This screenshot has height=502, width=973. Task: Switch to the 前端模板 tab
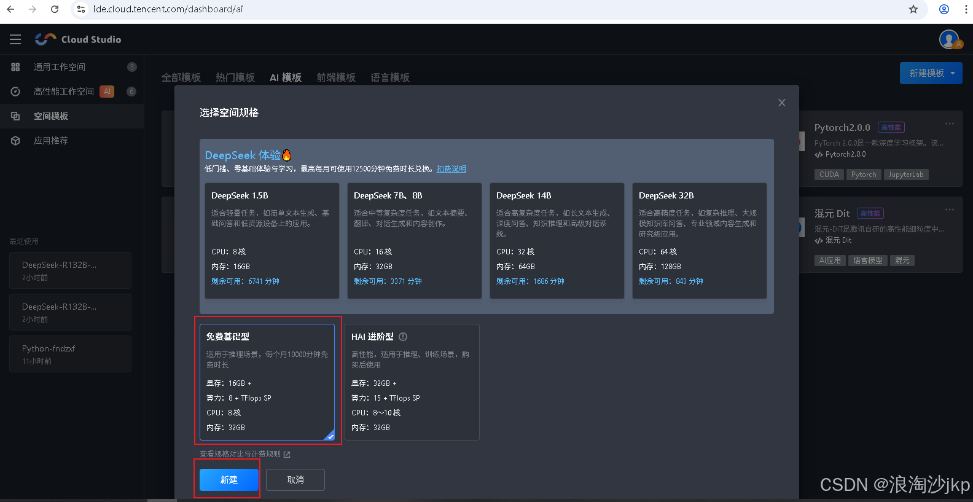[x=336, y=77]
